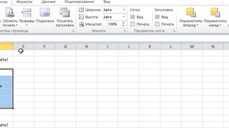
Task: Click the Масштаб scale icon
Action: tap(82, 24)
